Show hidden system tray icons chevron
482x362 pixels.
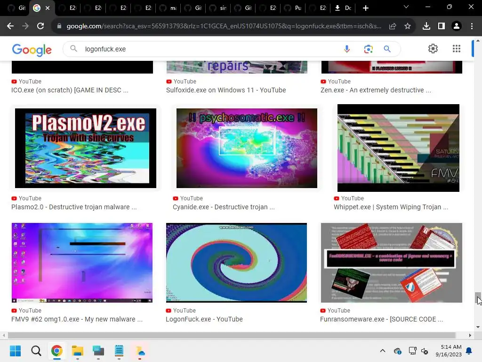pyautogui.click(x=383, y=351)
